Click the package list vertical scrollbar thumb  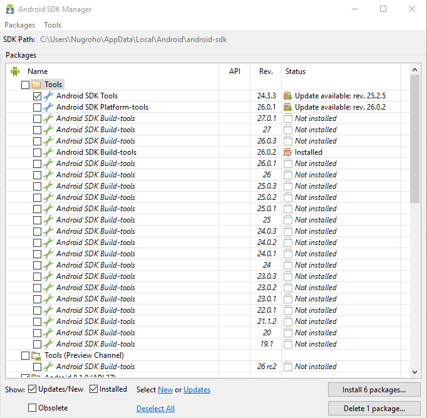click(x=414, y=138)
